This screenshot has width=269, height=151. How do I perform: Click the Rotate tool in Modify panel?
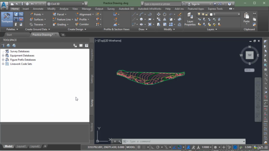pyautogui.click(x=164, y=14)
